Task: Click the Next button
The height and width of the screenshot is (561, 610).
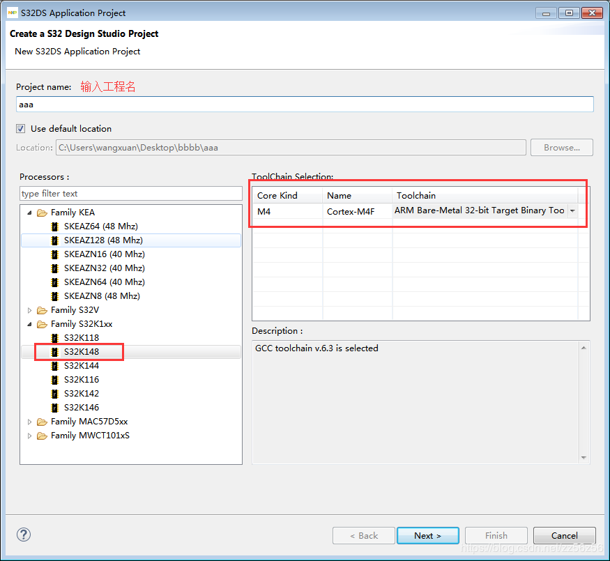Action: [427, 535]
